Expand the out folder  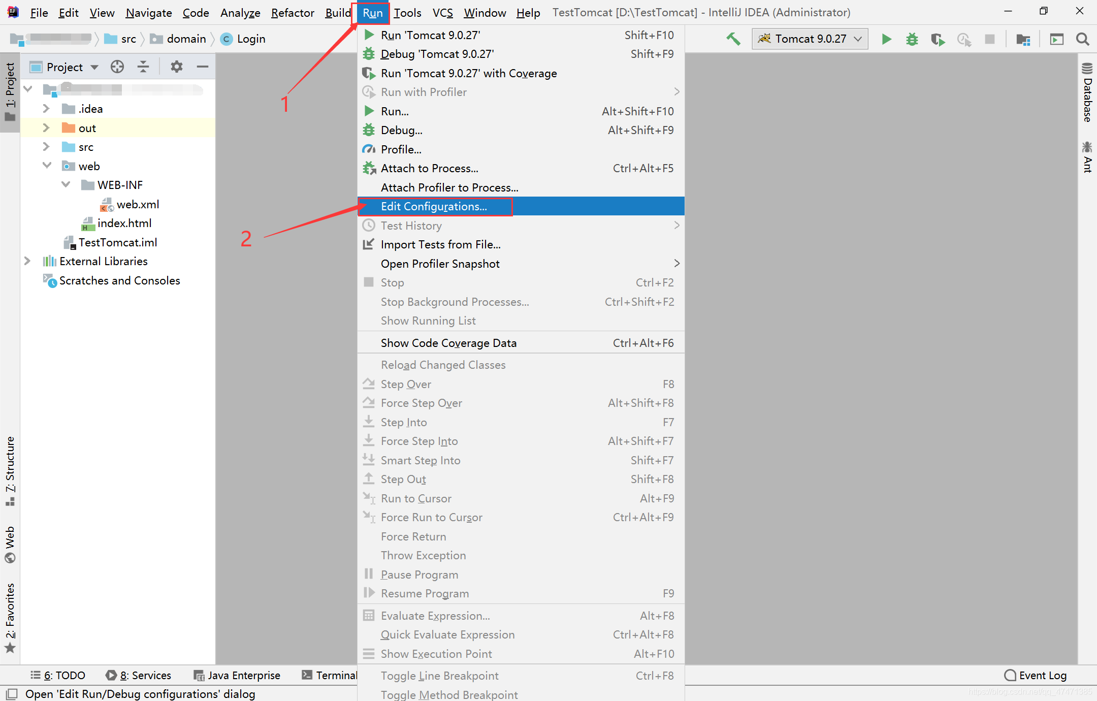point(46,128)
